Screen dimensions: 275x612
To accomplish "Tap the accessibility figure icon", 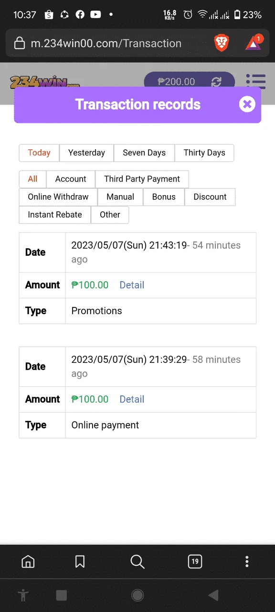I will coord(23,595).
